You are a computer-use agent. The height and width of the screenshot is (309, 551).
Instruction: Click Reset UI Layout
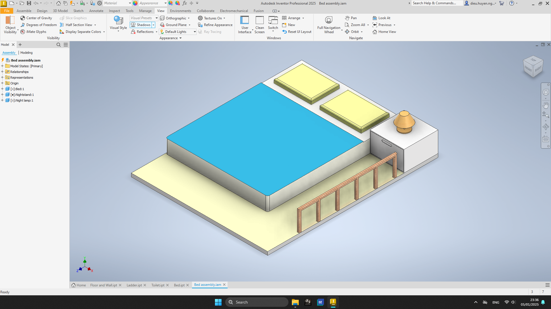297,32
